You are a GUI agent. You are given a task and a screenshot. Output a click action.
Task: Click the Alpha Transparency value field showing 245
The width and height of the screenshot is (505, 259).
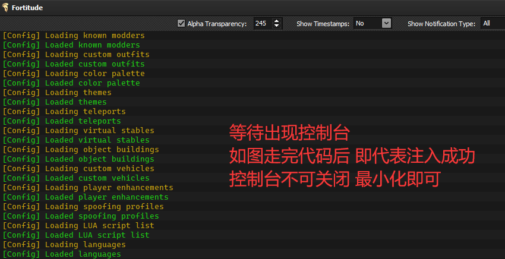pos(263,24)
